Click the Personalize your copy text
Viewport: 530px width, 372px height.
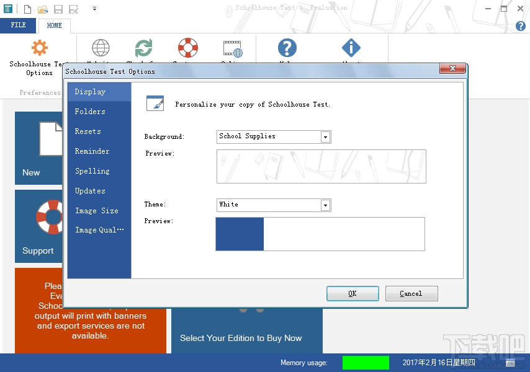(253, 105)
